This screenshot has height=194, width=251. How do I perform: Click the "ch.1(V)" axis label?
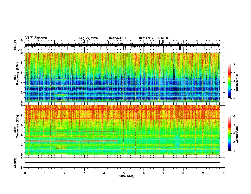point(15,45)
